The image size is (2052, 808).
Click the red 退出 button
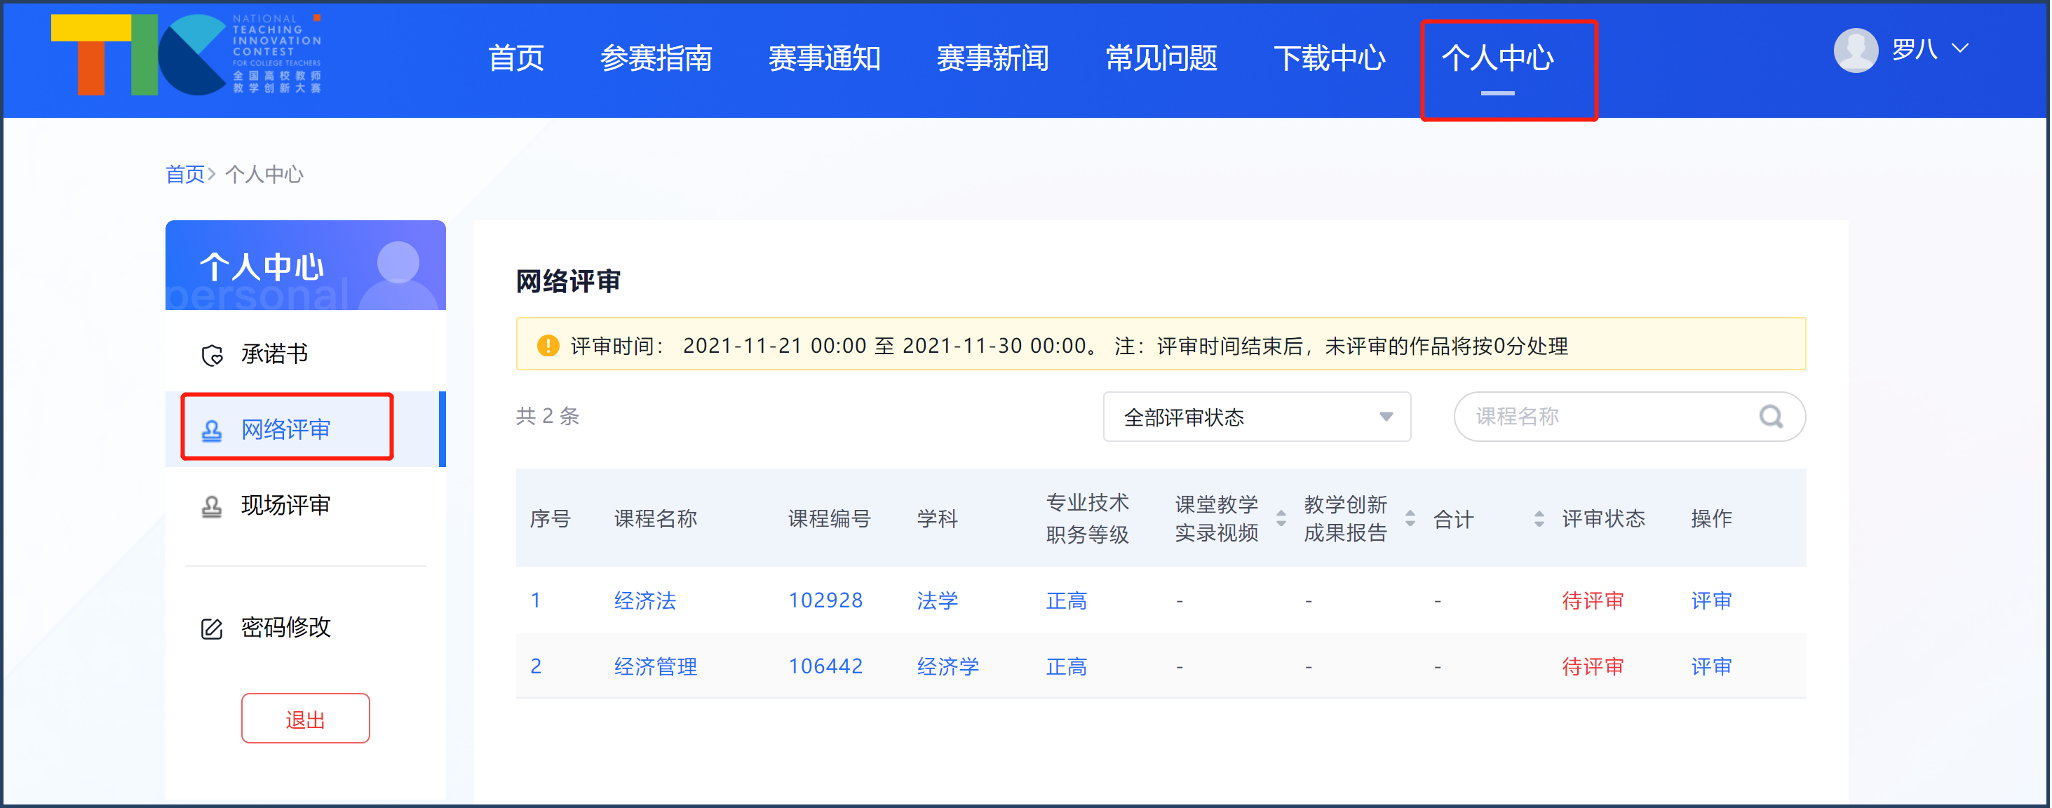point(305,719)
